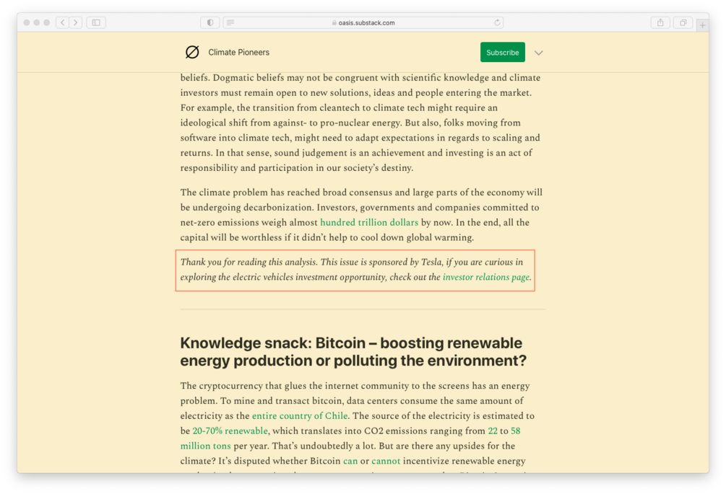Show the tab overview icon

pos(683,22)
